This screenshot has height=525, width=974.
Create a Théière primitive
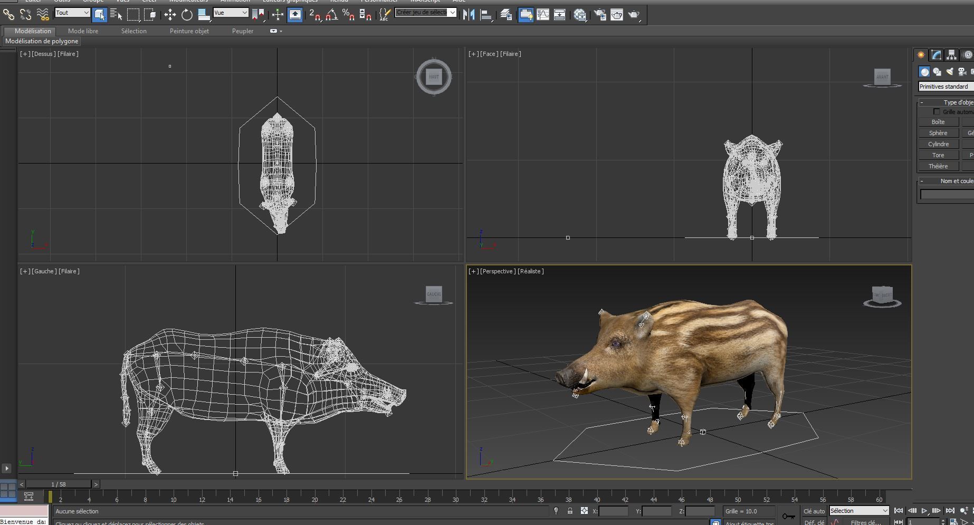938,166
